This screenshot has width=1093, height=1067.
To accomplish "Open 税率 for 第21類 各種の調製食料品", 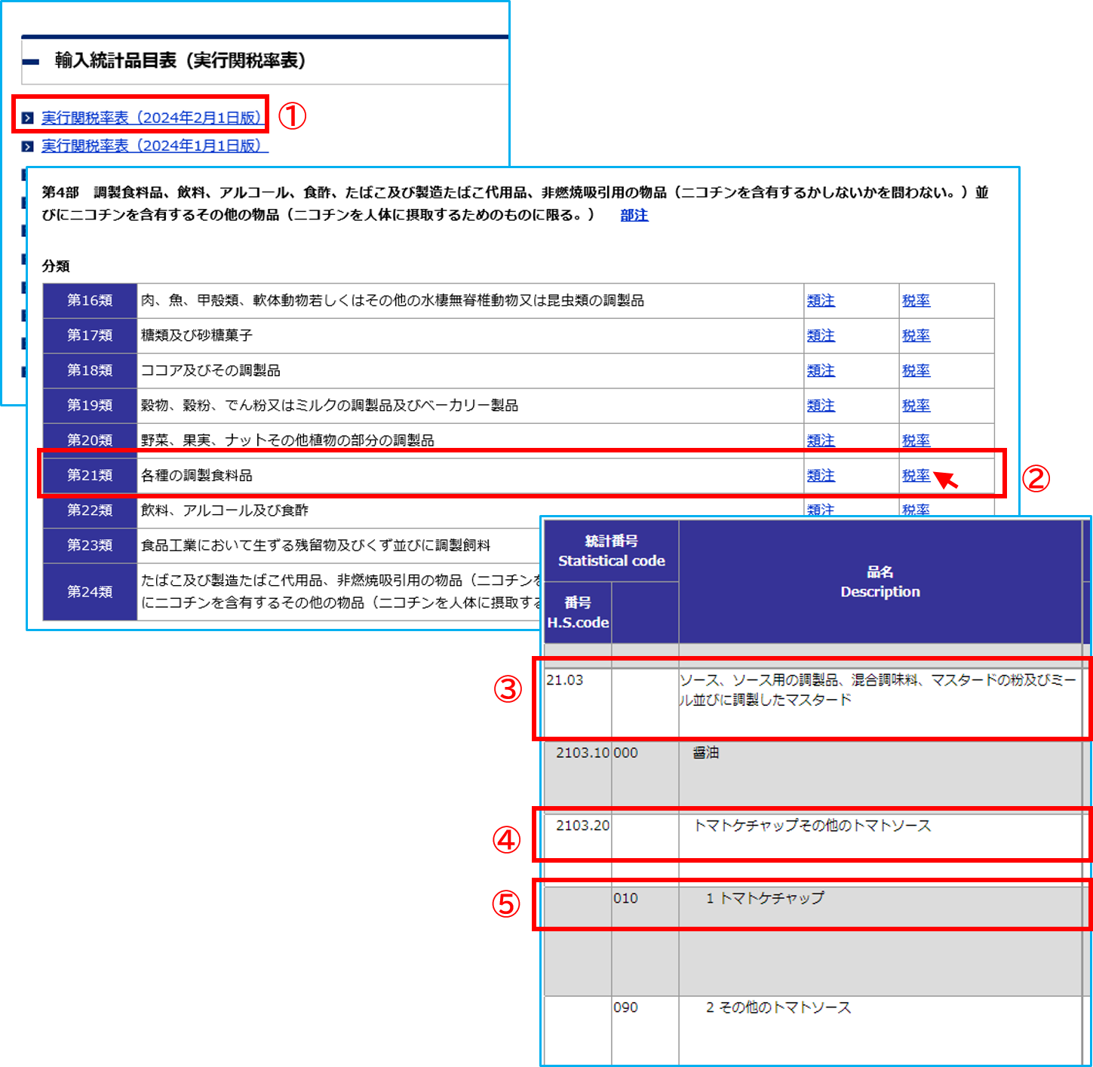I will [916, 475].
